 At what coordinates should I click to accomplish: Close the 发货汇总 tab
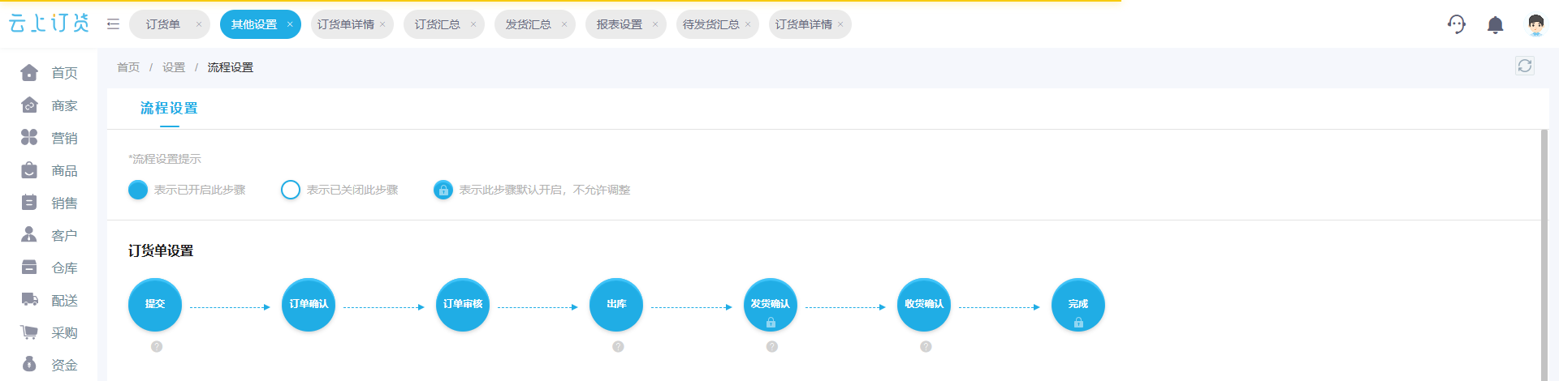[x=564, y=24]
